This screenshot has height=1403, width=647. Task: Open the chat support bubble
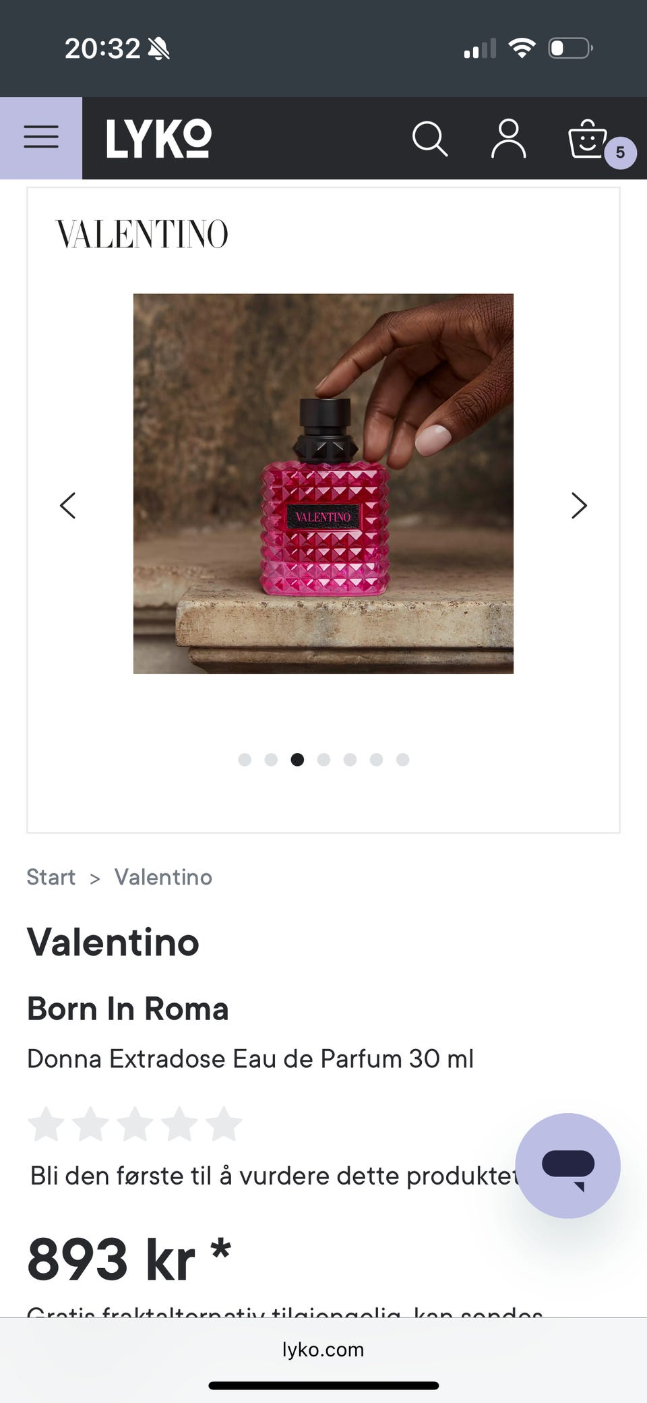(x=567, y=1166)
